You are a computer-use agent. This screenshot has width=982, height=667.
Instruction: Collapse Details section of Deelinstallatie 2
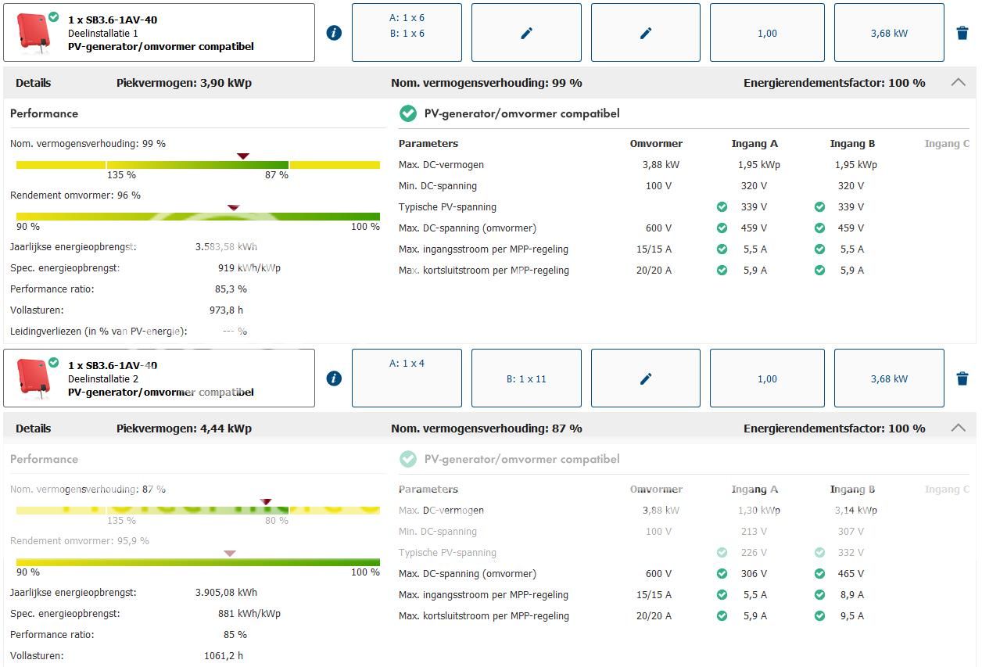(958, 428)
